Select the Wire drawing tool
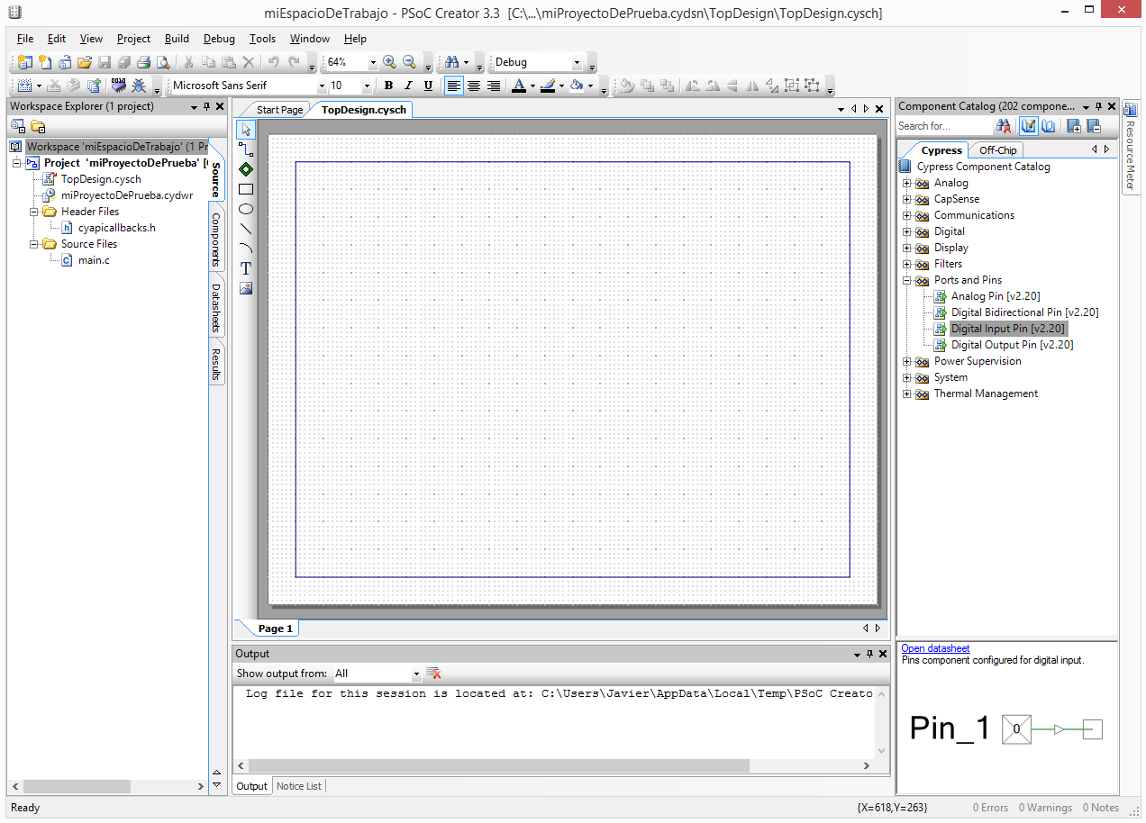 (246, 149)
